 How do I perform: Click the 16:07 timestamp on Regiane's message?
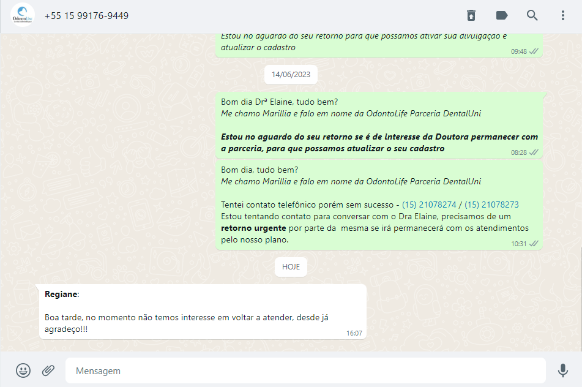point(354,333)
